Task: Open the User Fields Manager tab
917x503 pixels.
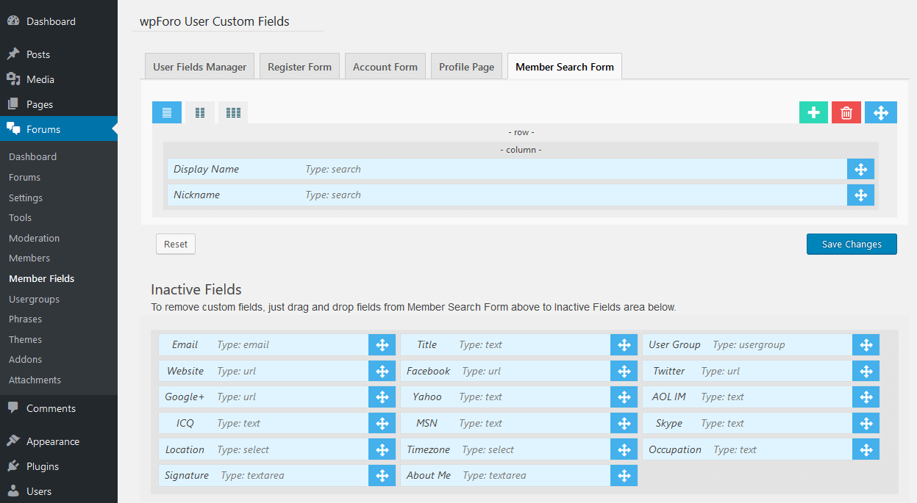Action: click(199, 67)
